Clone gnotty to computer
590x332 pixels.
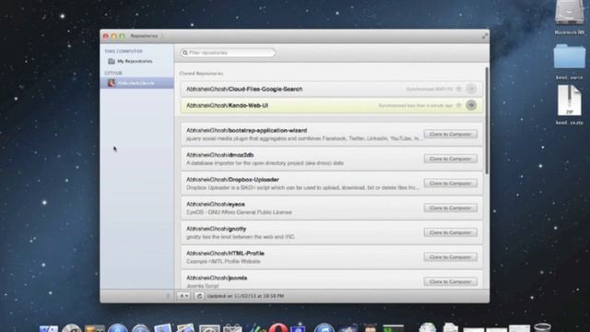click(451, 232)
